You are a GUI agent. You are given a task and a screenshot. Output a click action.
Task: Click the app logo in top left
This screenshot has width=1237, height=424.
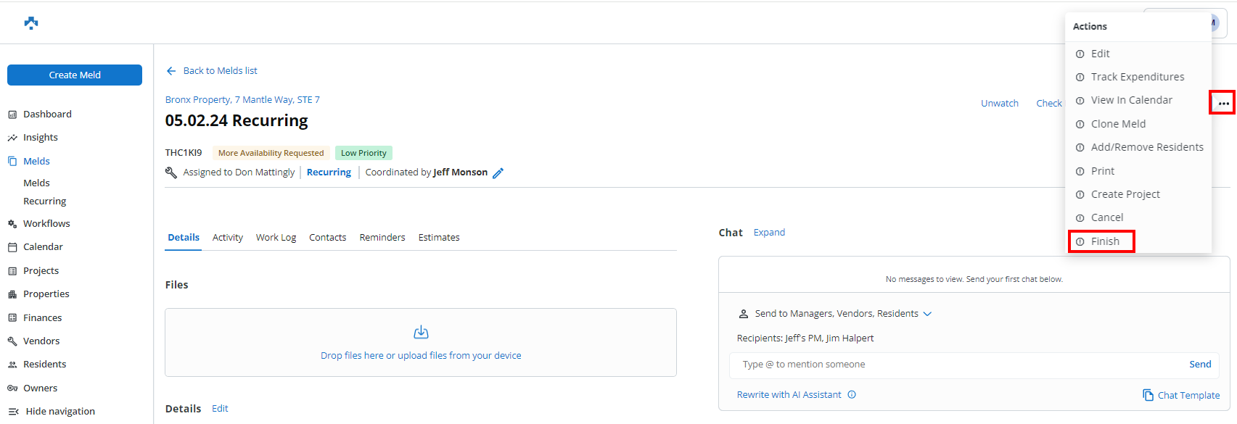pyautogui.click(x=31, y=23)
